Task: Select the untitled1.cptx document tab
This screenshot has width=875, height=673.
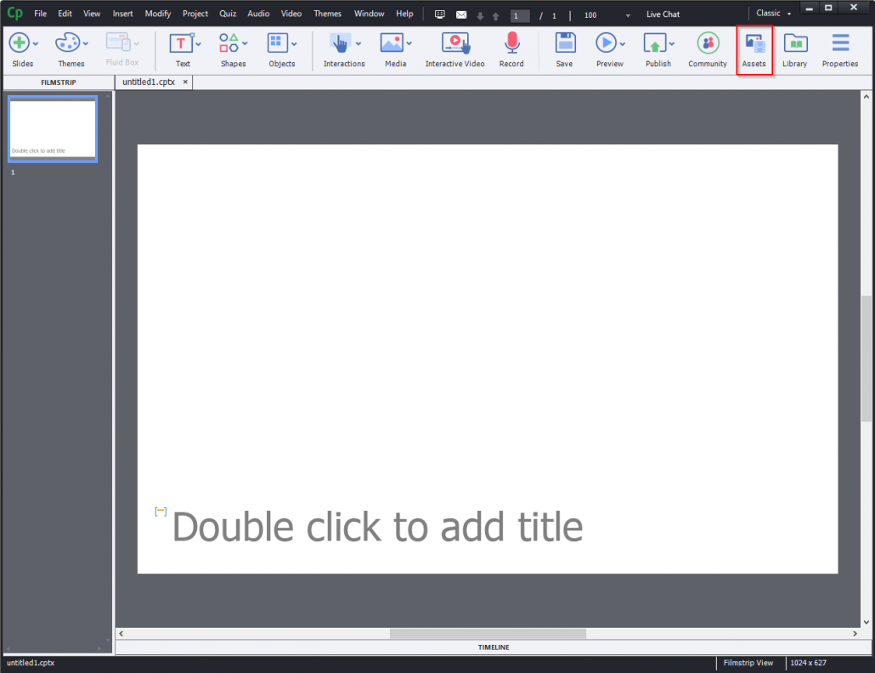Action: pyautogui.click(x=148, y=82)
